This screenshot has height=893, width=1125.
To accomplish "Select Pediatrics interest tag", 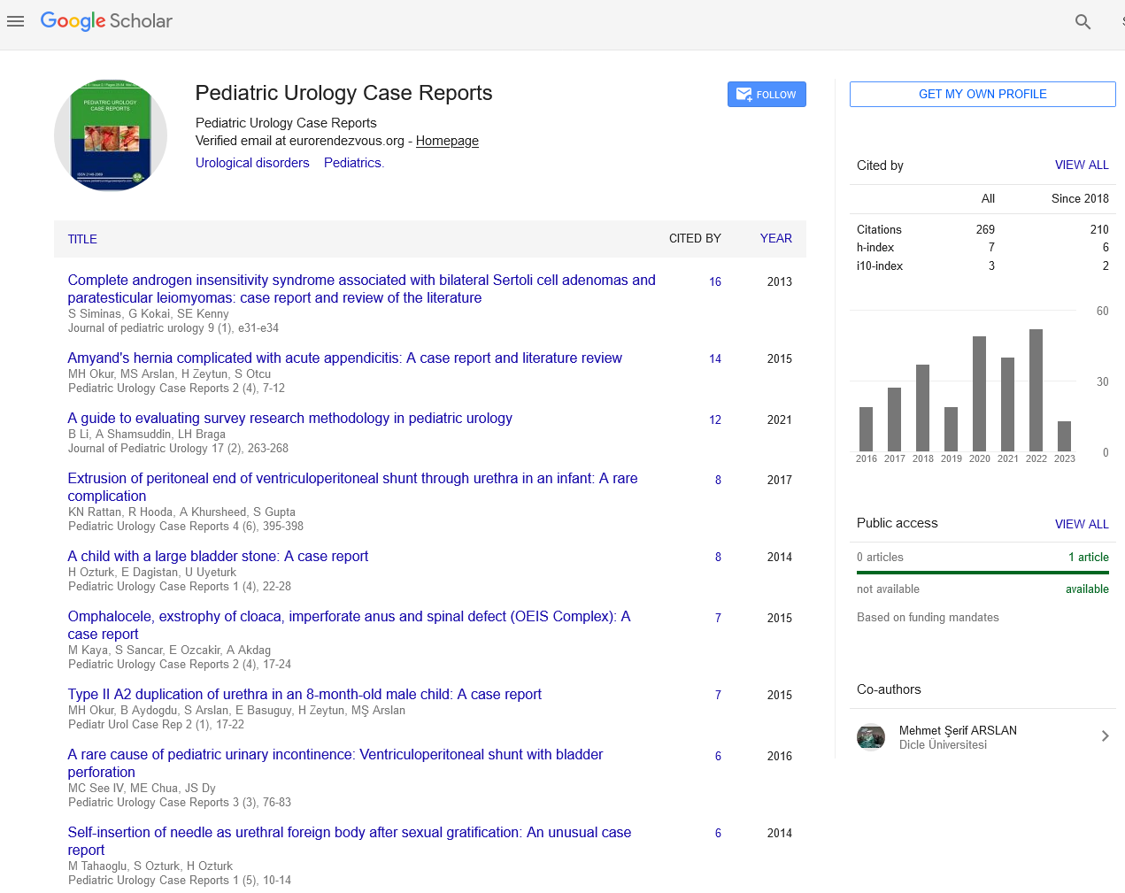I will click(x=353, y=163).
